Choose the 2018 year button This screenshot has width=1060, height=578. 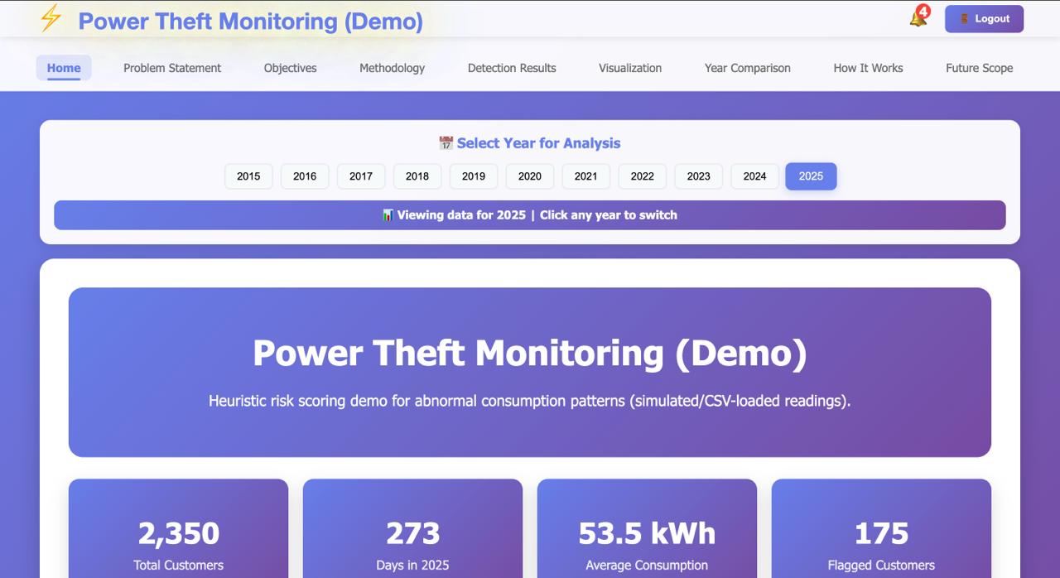click(x=417, y=176)
